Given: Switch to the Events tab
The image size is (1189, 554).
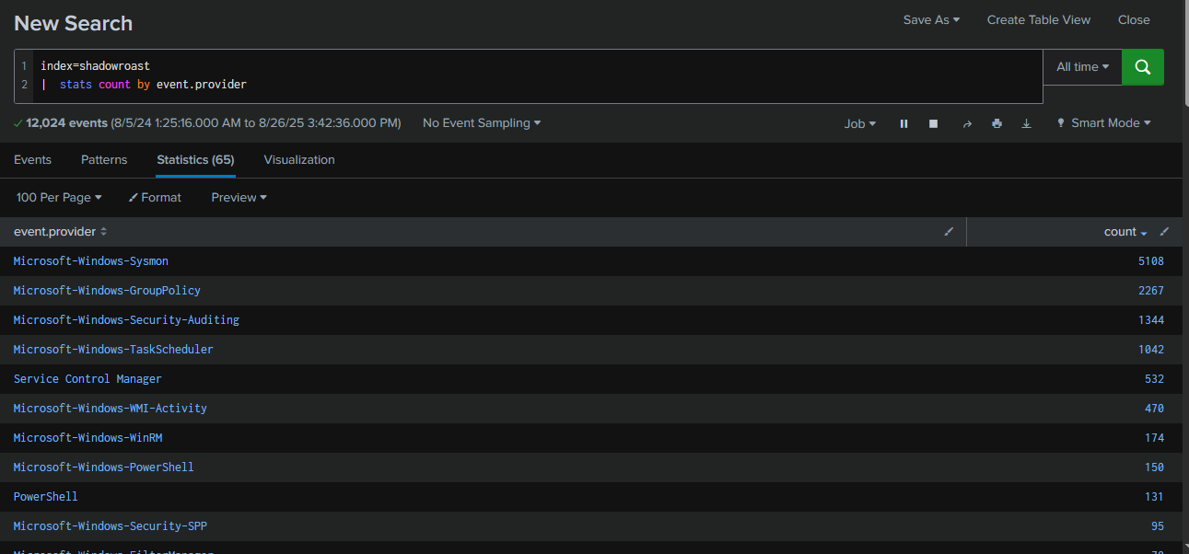Looking at the screenshot, I should point(32,159).
